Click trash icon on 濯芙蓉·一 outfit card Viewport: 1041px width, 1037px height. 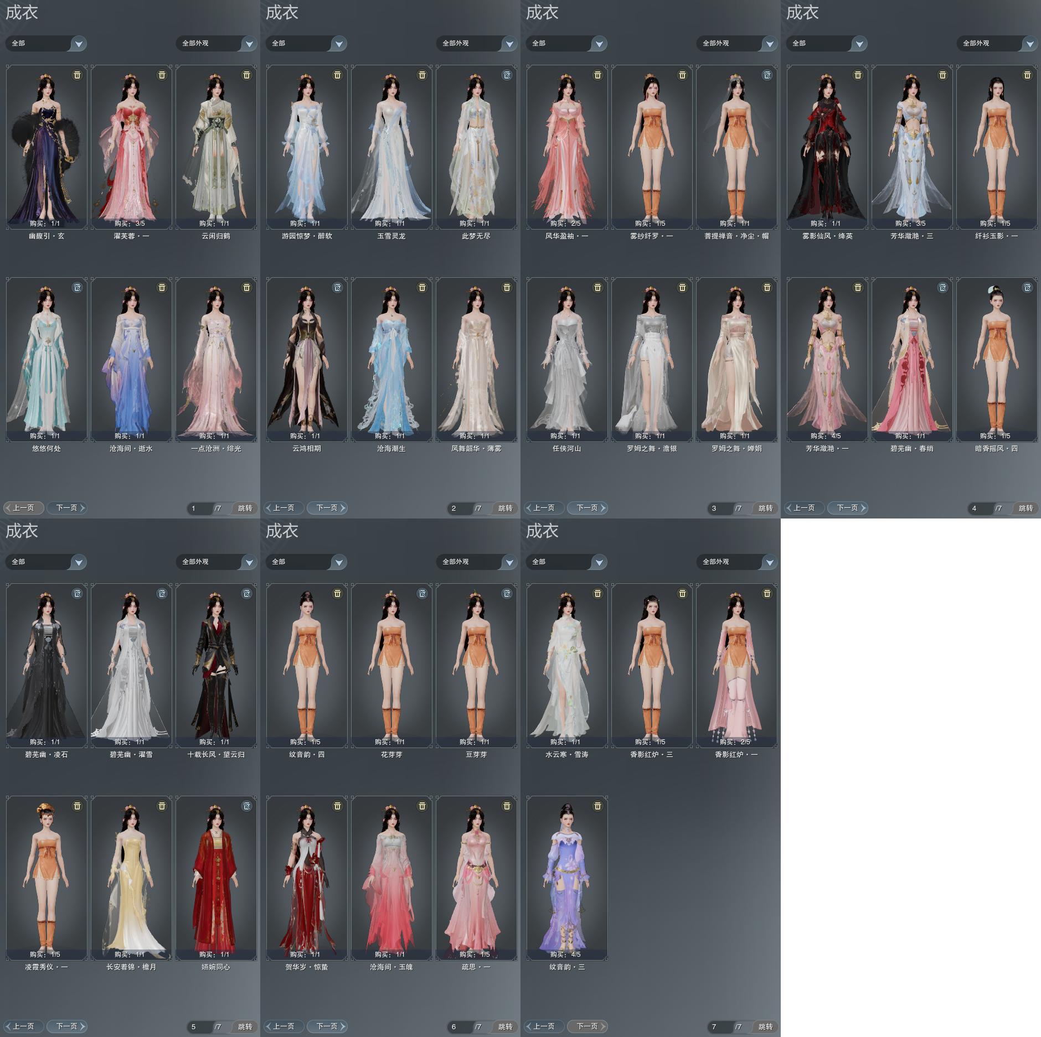[162, 75]
